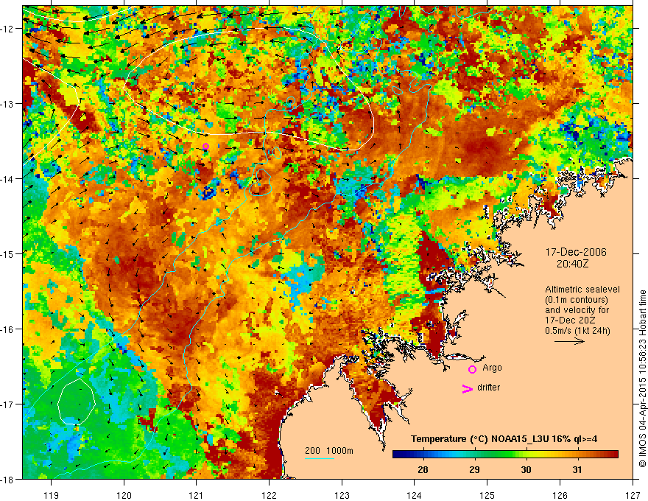
Task: Click the '0.5m/s (1kt 24h)' text
Action: coord(577,331)
